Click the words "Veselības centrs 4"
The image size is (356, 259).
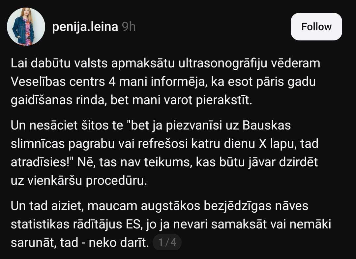pos(63,82)
